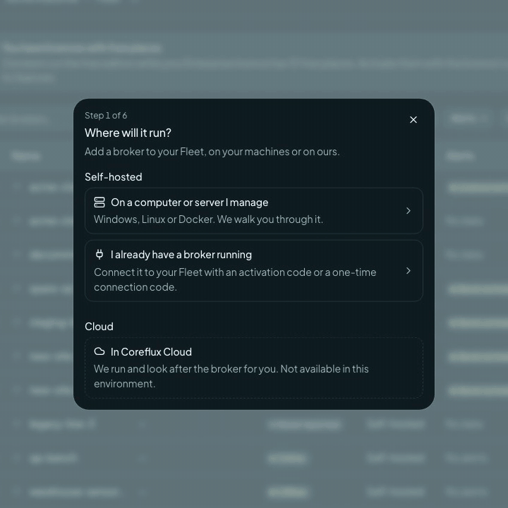Click the 'Where will it run?' heading
This screenshot has width=508, height=508.
(128, 133)
